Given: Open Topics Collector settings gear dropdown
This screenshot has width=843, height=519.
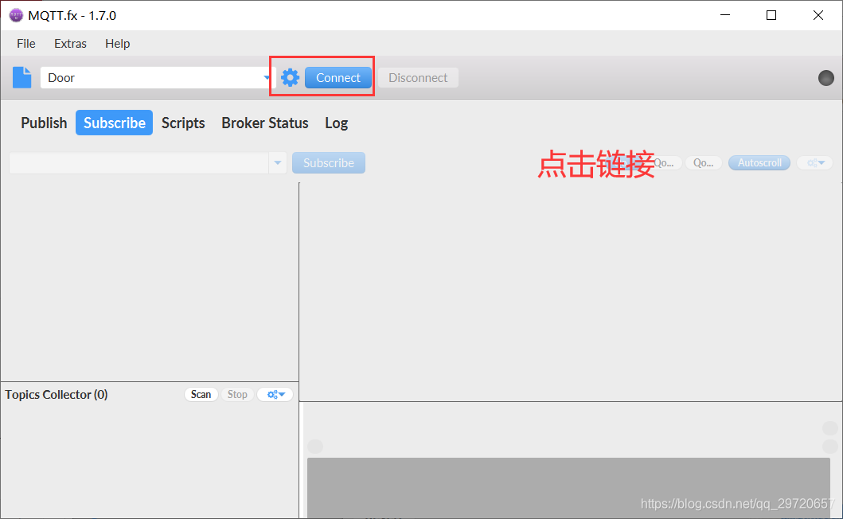Looking at the screenshot, I should click(x=275, y=394).
